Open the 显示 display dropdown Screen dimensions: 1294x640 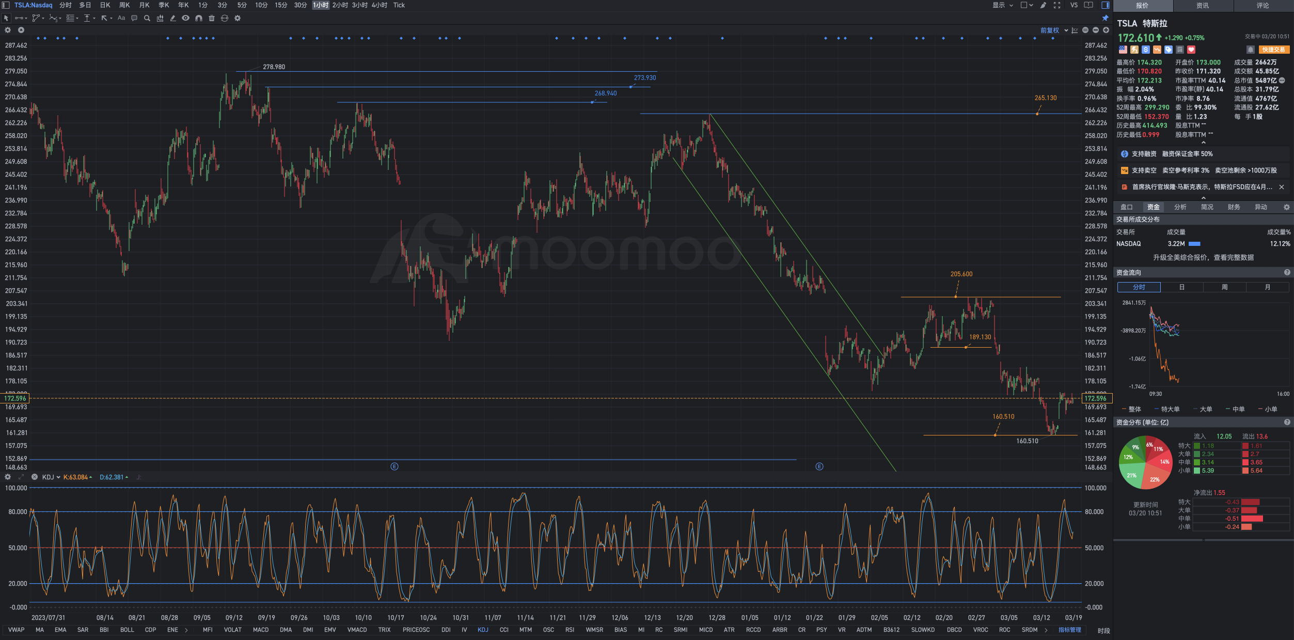1003,5
